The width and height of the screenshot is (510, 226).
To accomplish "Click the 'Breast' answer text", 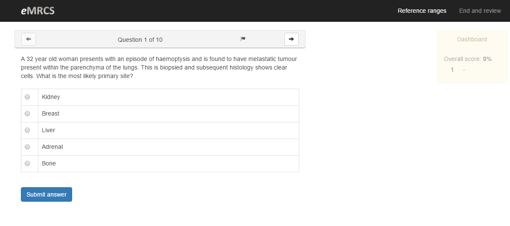I will pos(50,114).
